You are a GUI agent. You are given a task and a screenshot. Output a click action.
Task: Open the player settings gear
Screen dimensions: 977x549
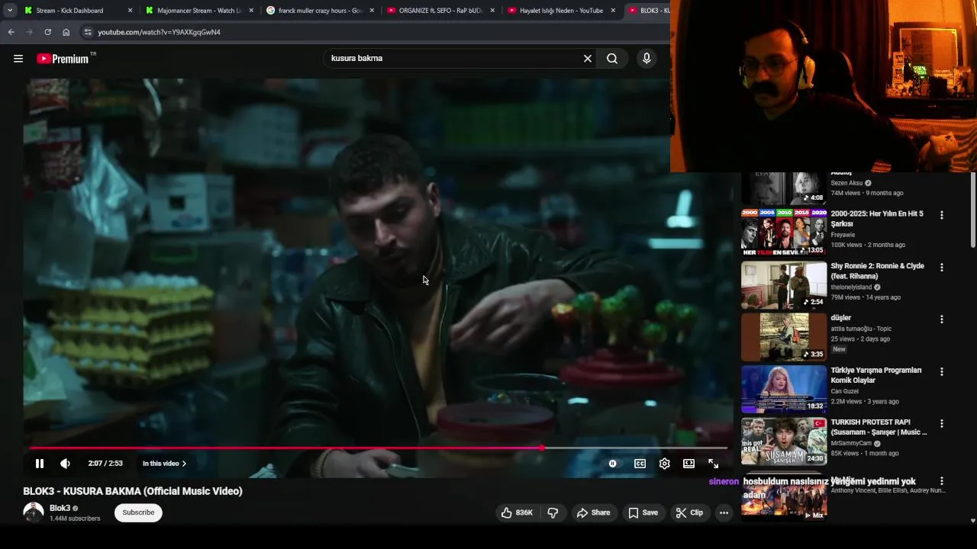click(665, 464)
